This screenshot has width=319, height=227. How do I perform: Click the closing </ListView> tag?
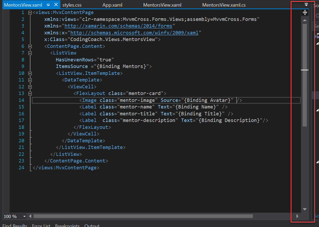66,154
